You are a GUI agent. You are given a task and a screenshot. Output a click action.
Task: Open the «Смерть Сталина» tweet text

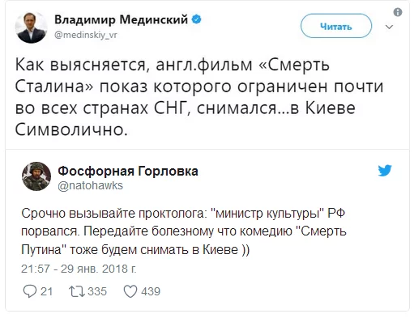(199, 97)
